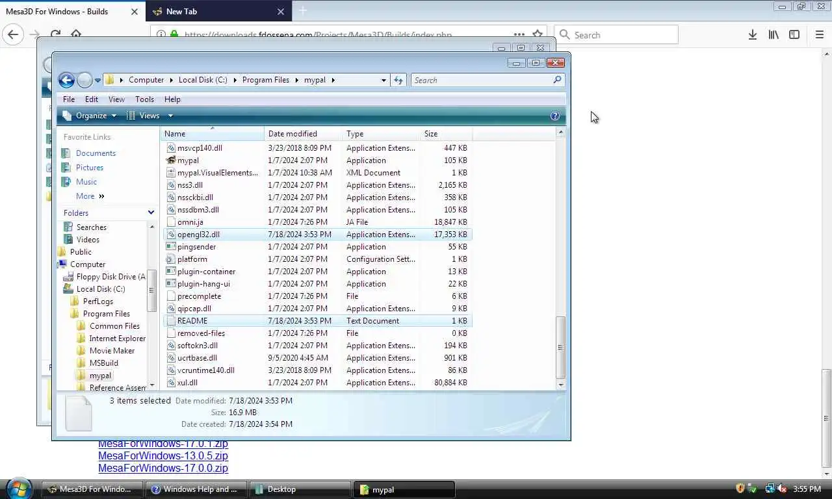The height and width of the screenshot is (499, 832).
Task: Sort by Type column header
Action: point(382,134)
